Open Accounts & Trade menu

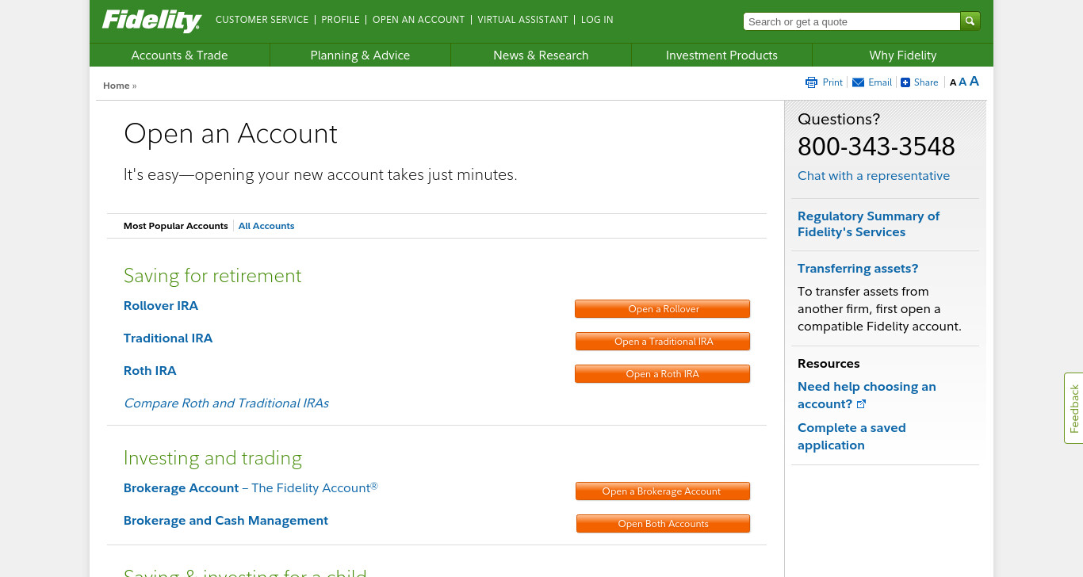click(x=179, y=55)
